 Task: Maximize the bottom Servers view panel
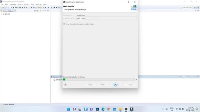coord(198,77)
